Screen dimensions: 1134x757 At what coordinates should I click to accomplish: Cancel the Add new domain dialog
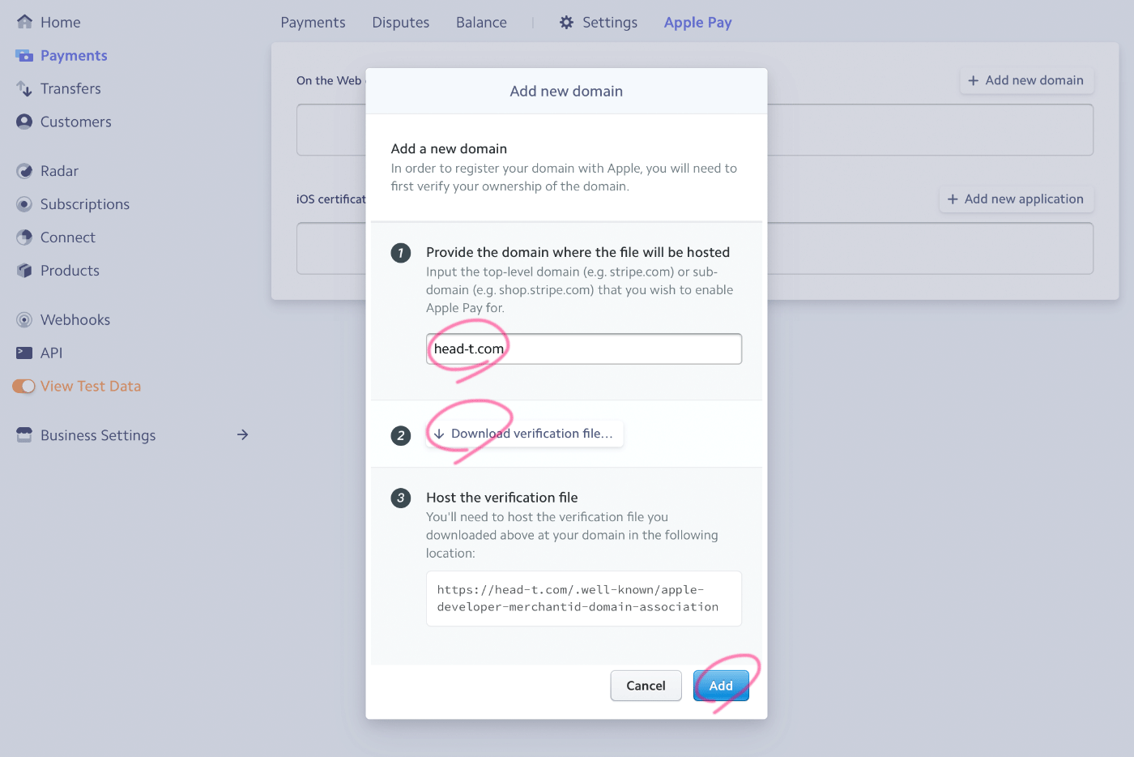(x=646, y=686)
